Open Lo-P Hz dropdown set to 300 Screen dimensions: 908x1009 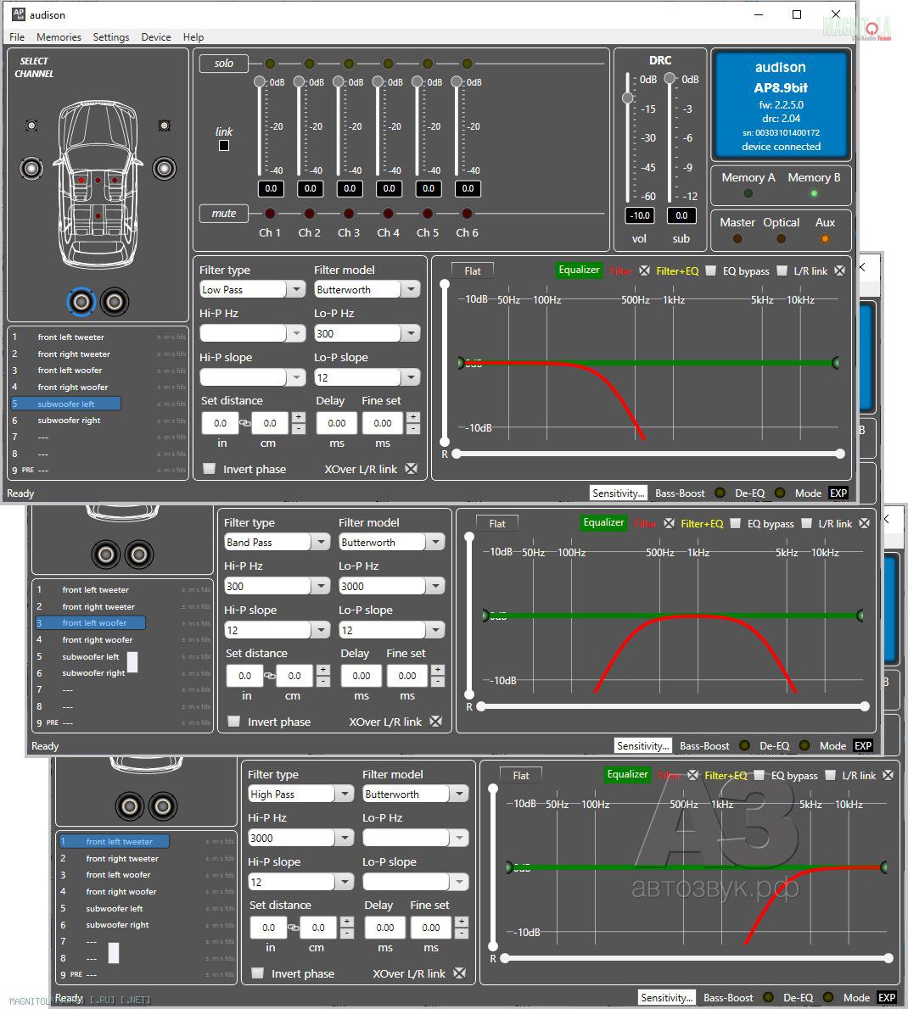click(367, 333)
